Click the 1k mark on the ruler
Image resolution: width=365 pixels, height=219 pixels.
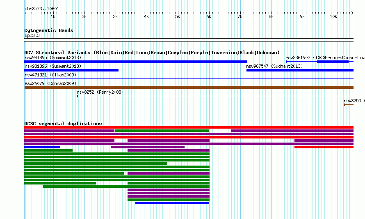[x=53, y=16]
